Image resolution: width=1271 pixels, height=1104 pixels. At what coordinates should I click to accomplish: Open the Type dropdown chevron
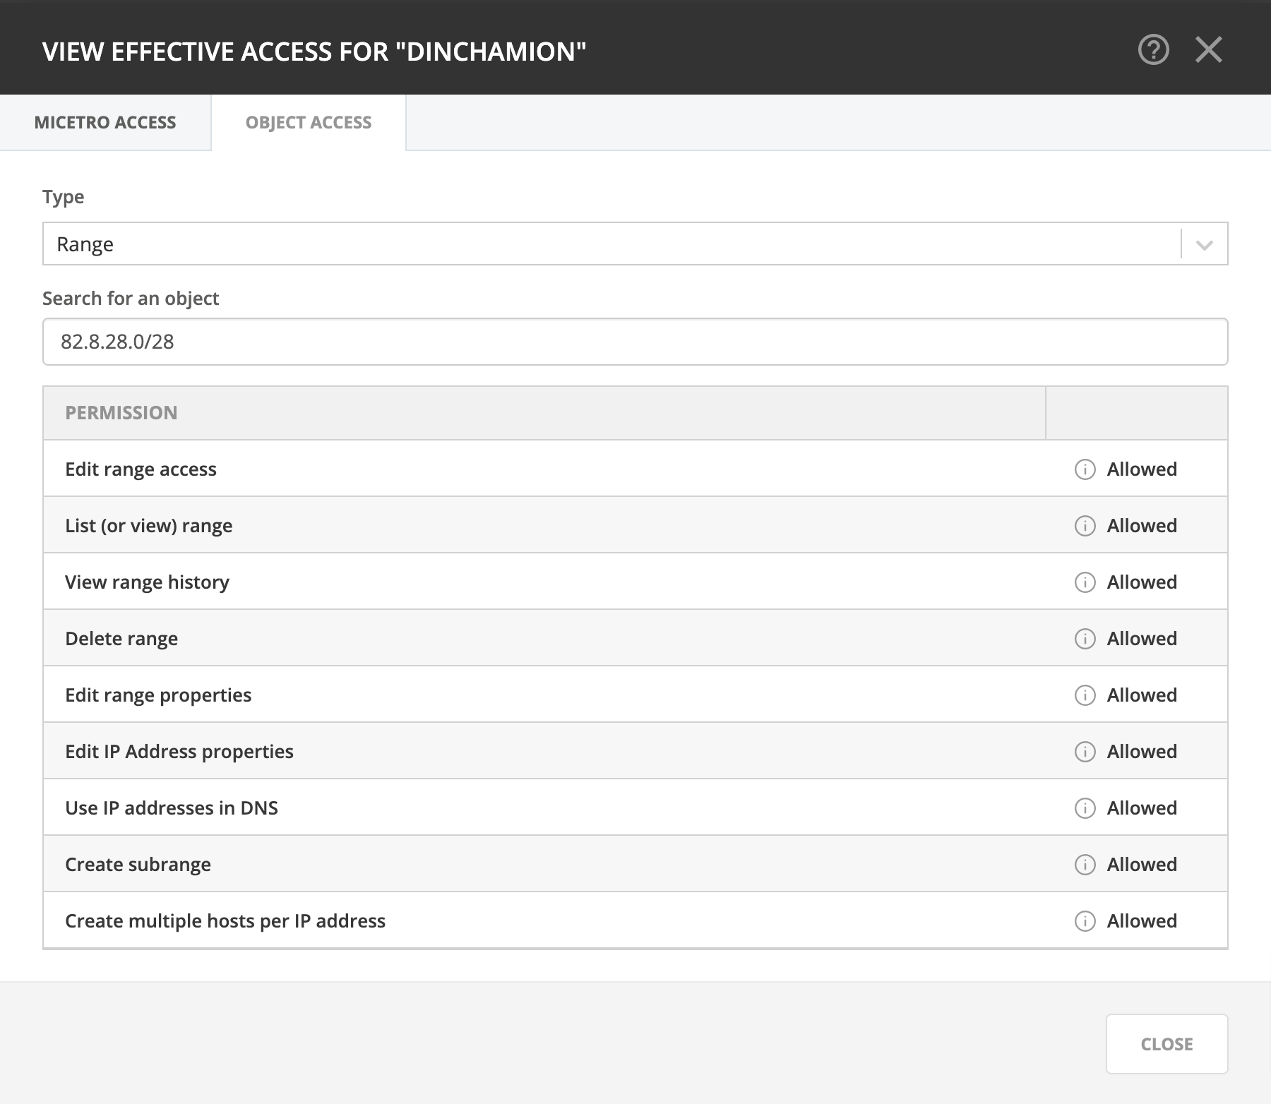point(1205,244)
